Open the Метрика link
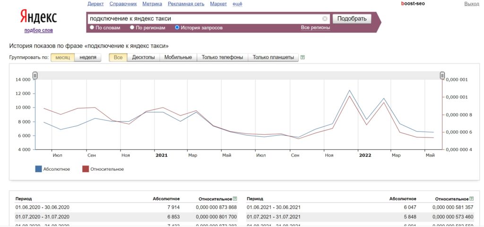Screen dimensions: 484x227 152,4
